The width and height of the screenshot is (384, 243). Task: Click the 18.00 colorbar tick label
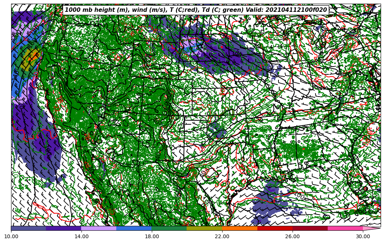pos(152,236)
